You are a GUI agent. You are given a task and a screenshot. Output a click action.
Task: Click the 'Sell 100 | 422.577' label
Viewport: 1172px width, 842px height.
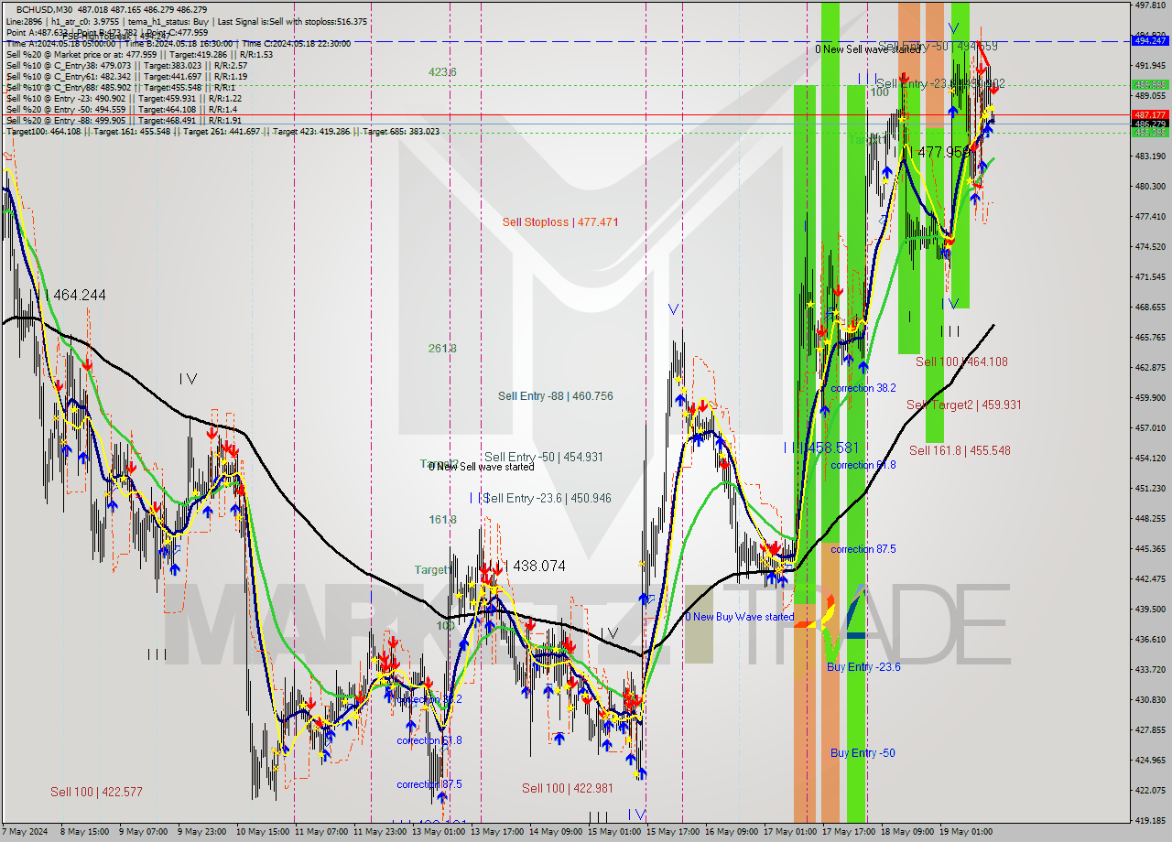point(96,792)
